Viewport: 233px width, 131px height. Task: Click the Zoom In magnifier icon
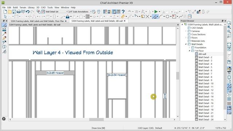229,27
